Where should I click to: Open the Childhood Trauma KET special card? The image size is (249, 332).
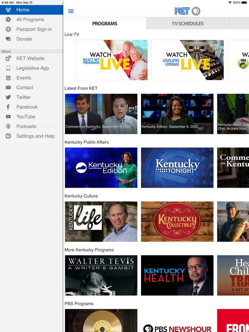[x=233, y=275]
